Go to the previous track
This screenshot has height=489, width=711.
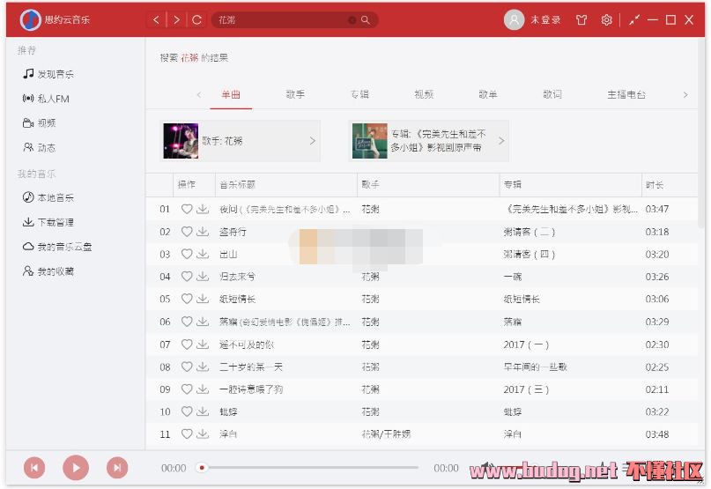pos(33,468)
